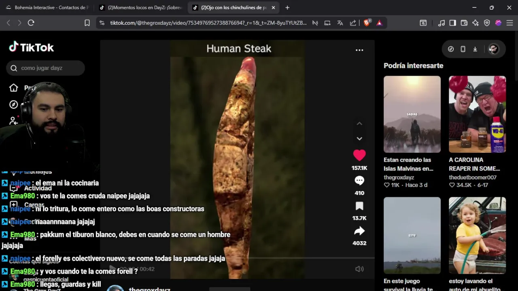Viewport: 518px width, 291px height.
Task: Reload the page
Action: click(x=31, y=23)
